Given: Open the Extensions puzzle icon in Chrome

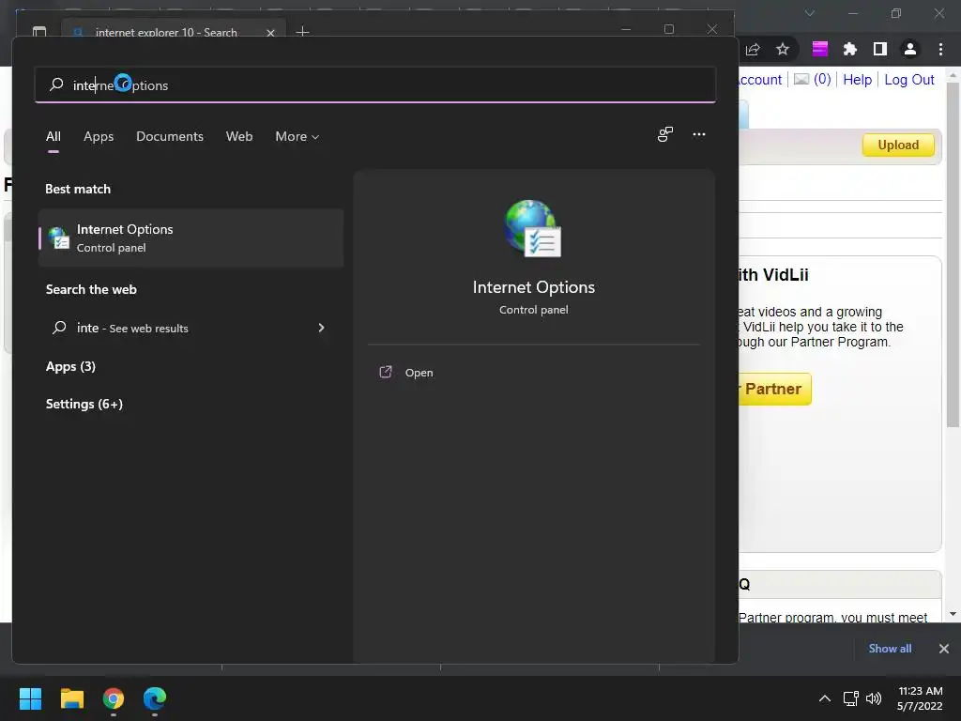Looking at the screenshot, I should pos(850,49).
